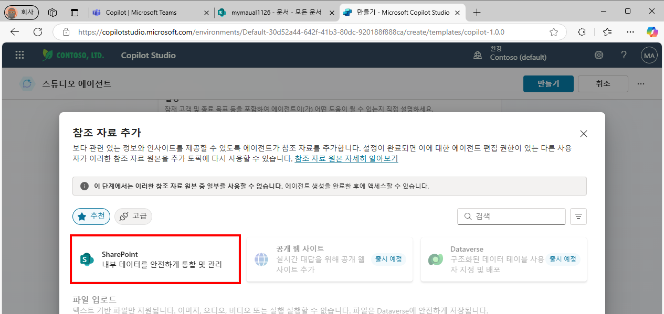Open the vertical tabs pane icon
664x314 pixels.
click(75, 12)
